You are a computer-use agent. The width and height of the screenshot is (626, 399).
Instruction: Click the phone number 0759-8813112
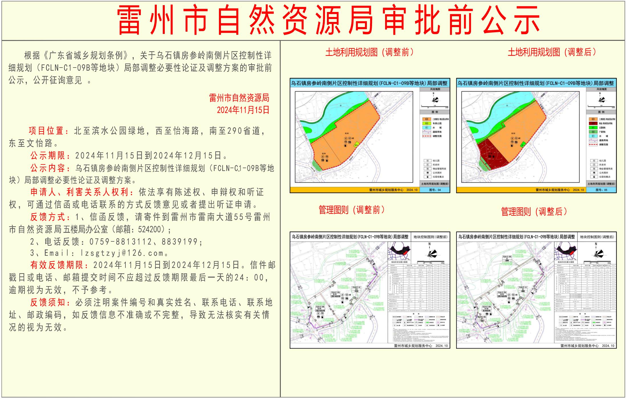pyautogui.click(x=121, y=242)
